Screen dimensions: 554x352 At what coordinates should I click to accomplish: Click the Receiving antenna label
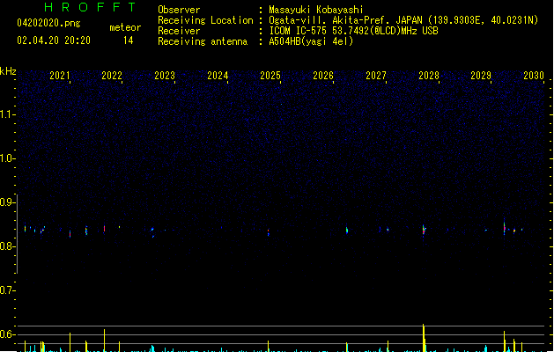tap(203, 41)
